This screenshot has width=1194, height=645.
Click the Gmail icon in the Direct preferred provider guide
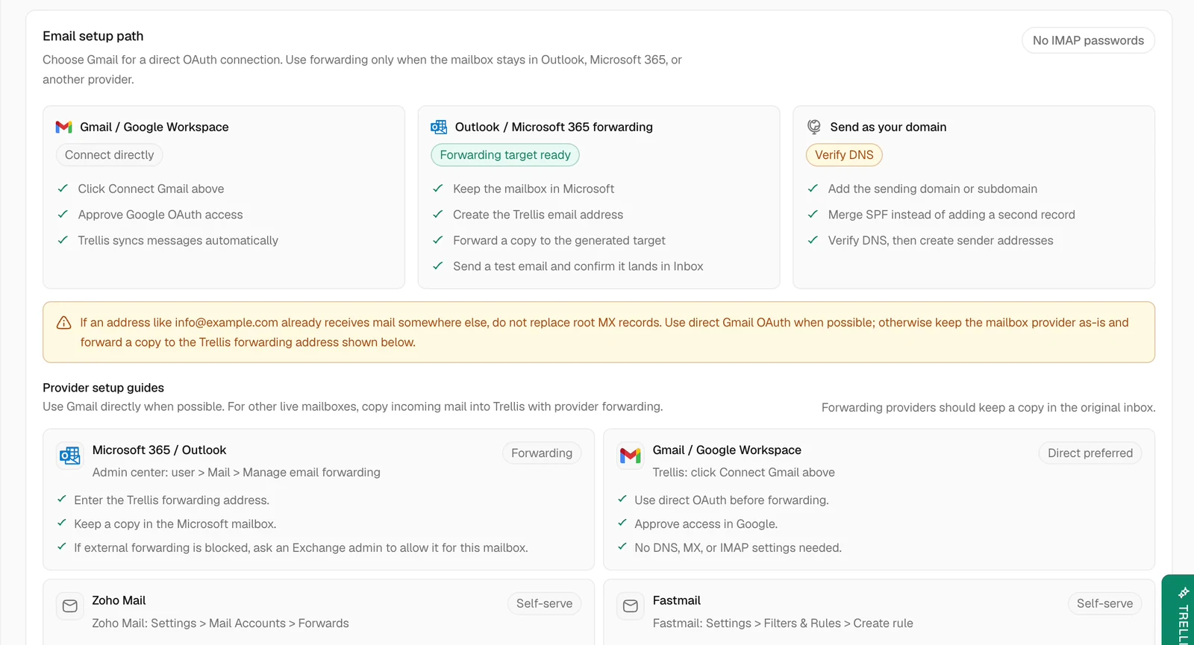pyautogui.click(x=631, y=456)
